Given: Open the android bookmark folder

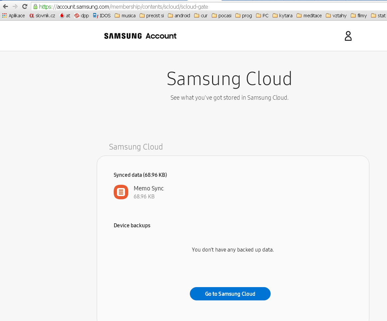Looking at the screenshot, I should (x=179, y=16).
